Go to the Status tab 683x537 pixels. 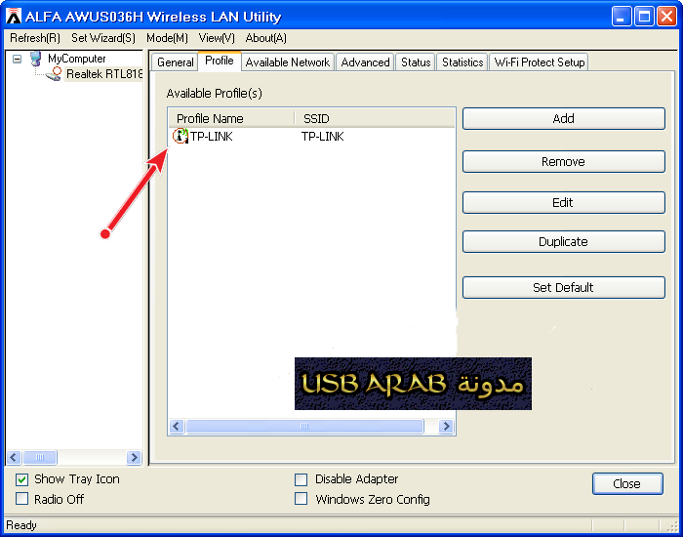click(416, 62)
